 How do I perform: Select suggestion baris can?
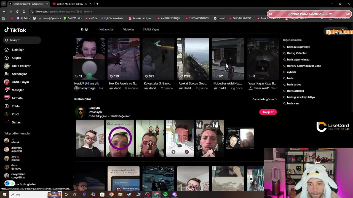293,103
